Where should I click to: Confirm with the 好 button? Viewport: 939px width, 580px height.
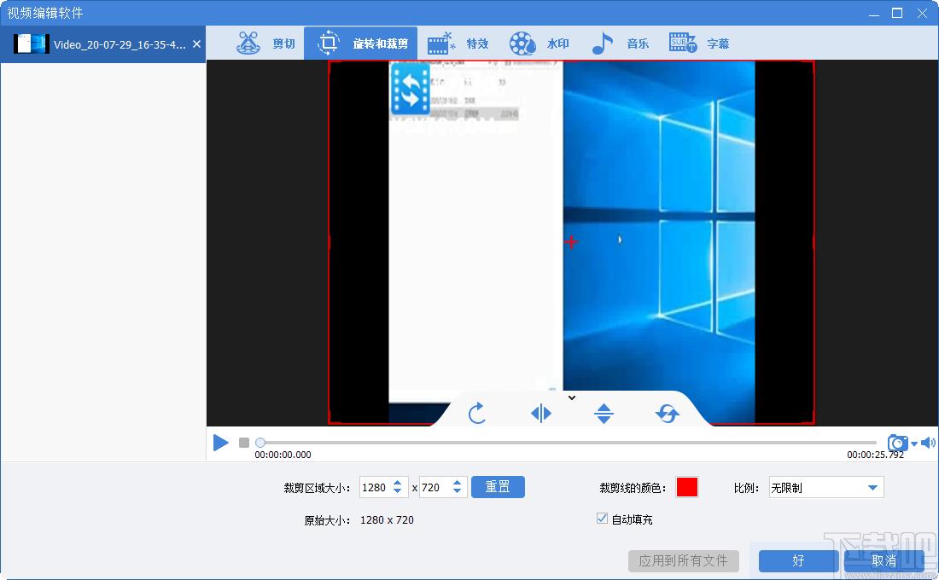click(798, 561)
